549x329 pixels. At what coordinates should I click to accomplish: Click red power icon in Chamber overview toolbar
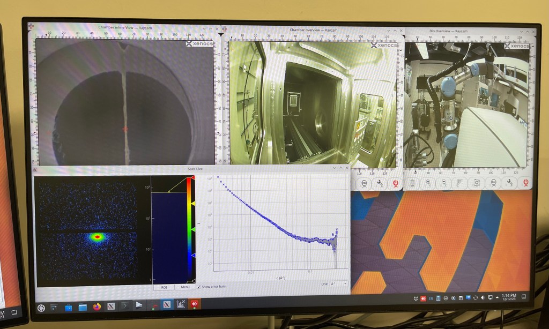[395, 183]
